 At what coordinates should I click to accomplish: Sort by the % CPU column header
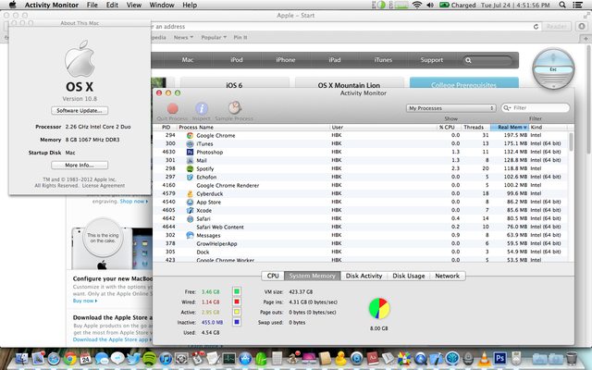(x=449, y=128)
